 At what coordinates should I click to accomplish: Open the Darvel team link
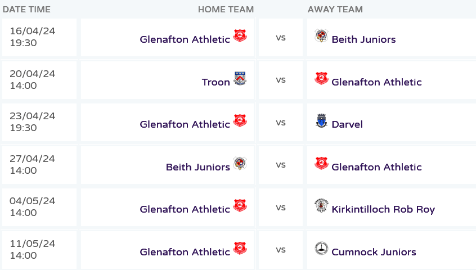click(x=347, y=124)
